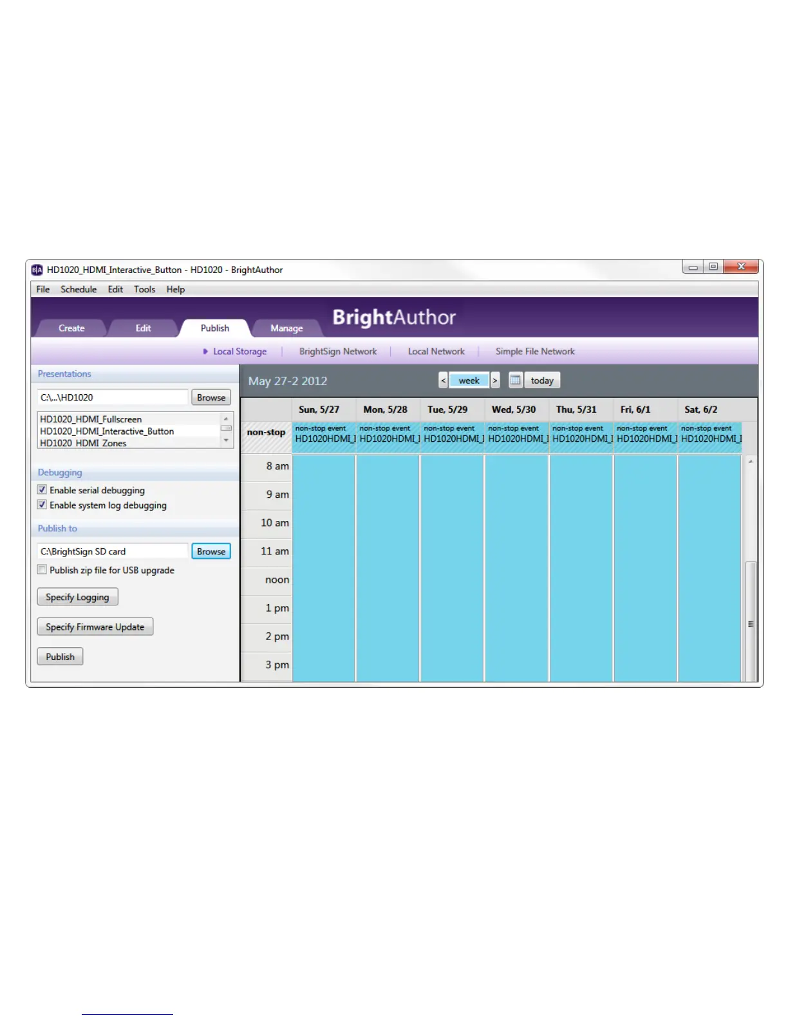Disable system log debugging checkbox

(42, 505)
